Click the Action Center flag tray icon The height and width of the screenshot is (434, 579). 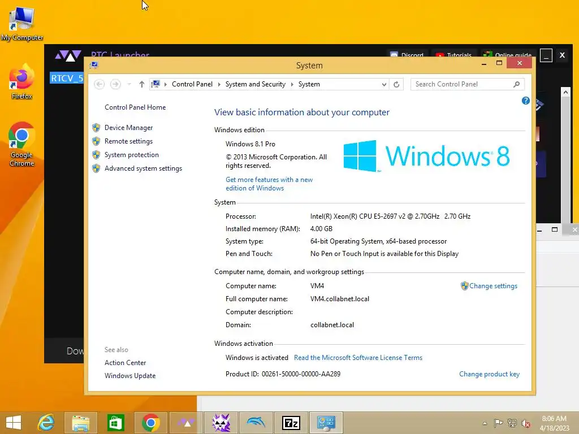click(x=498, y=423)
